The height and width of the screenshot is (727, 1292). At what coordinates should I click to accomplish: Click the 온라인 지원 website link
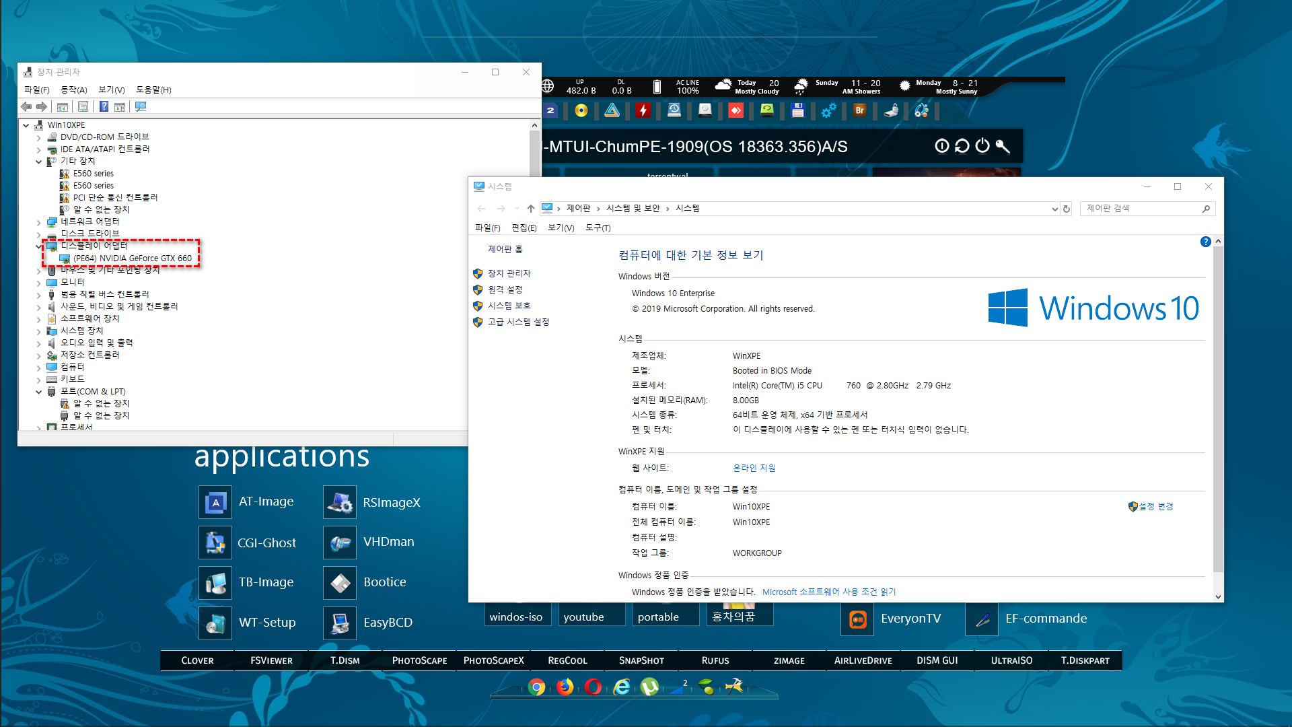tap(754, 468)
